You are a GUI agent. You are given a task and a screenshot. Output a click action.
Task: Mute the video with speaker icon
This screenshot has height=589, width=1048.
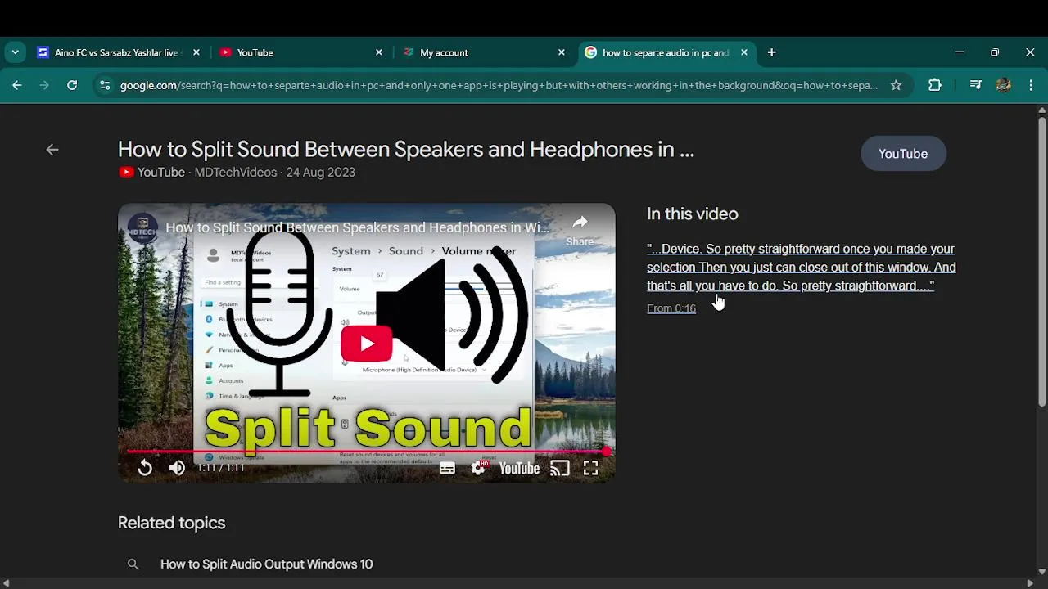[177, 468]
